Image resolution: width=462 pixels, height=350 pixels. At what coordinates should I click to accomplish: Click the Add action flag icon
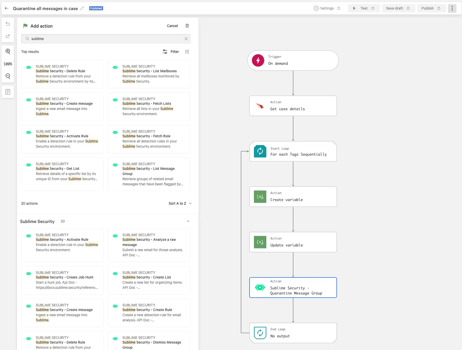(25, 26)
